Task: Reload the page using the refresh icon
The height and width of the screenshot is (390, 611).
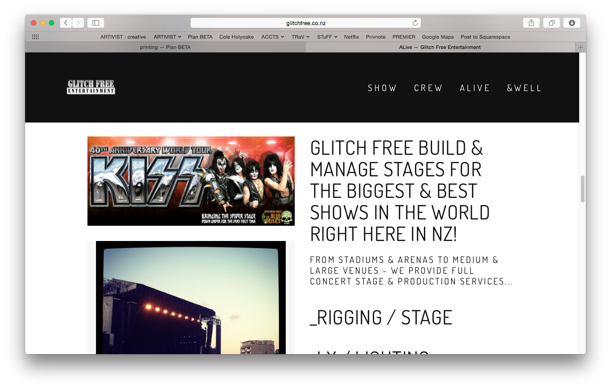Action: (415, 23)
